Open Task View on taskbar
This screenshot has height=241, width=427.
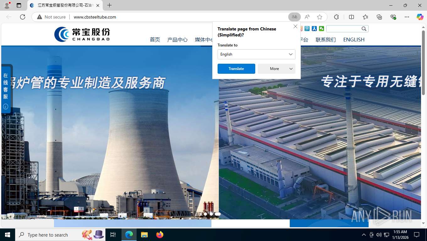pos(113,235)
